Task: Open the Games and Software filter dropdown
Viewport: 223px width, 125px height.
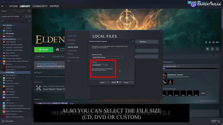Action: (x=13, y=16)
